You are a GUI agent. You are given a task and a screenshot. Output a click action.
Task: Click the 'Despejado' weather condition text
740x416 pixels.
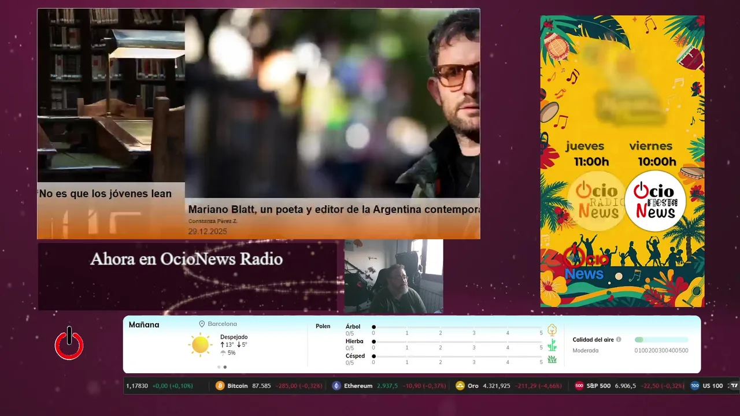[x=234, y=337]
